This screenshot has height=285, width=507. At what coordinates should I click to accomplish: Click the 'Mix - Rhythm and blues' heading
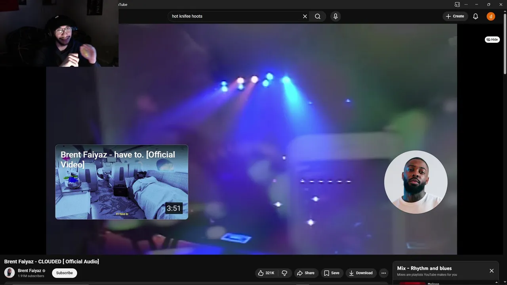424,268
